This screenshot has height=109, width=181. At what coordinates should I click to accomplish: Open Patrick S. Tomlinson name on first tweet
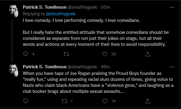tap(44, 7)
